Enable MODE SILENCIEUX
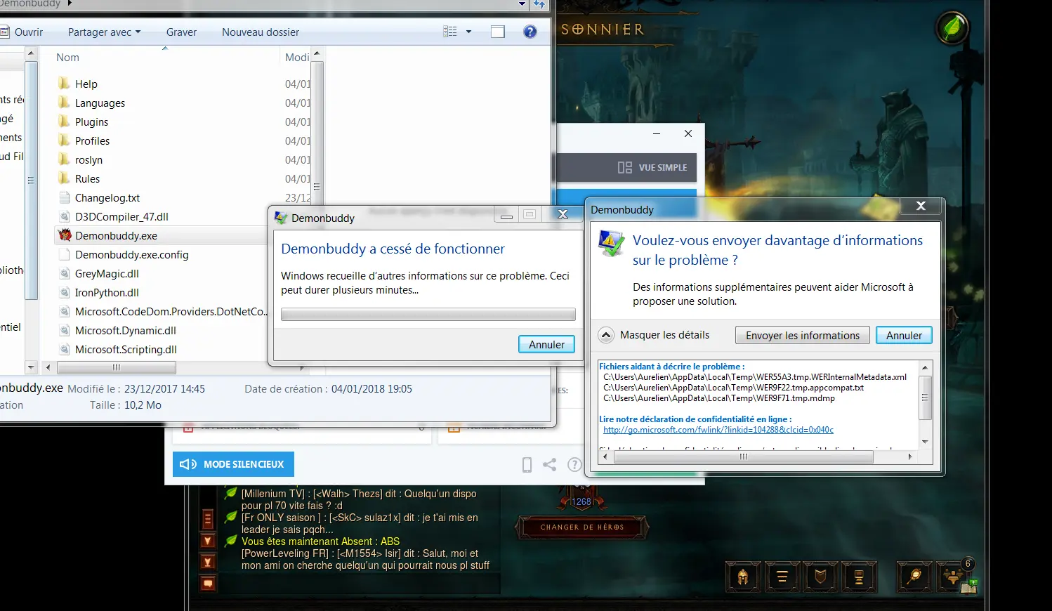The width and height of the screenshot is (1052, 611). [x=232, y=464]
